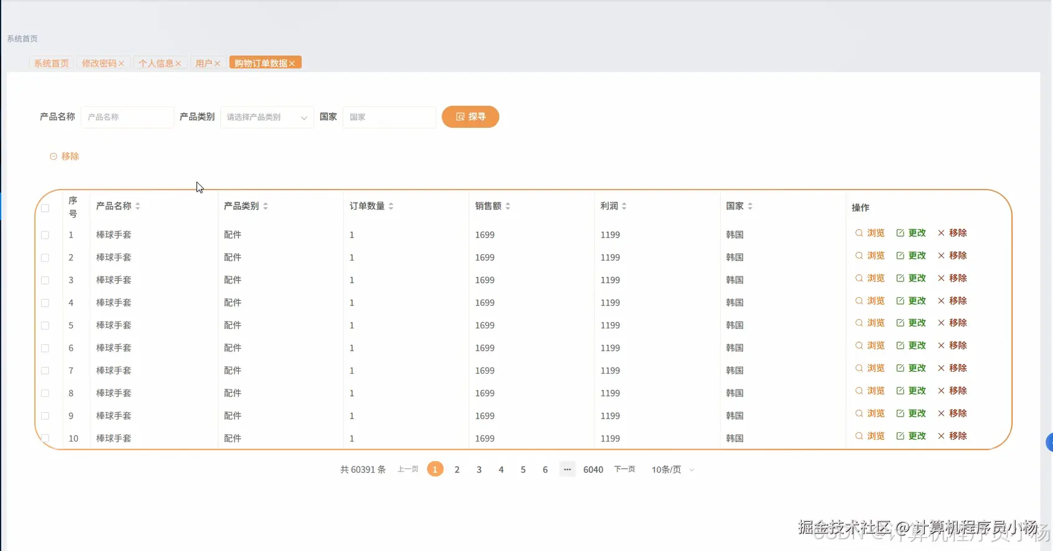Click 更改 for row 4
Image resolution: width=1053 pixels, height=551 pixels.
point(911,300)
